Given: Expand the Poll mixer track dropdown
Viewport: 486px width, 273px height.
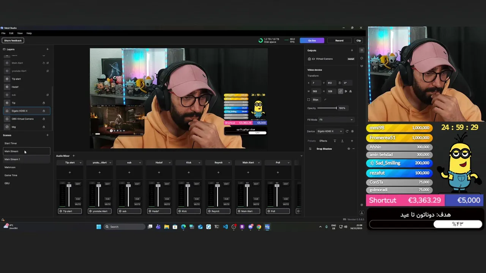Looking at the screenshot, I should pyautogui.click(x=289, y=163).
